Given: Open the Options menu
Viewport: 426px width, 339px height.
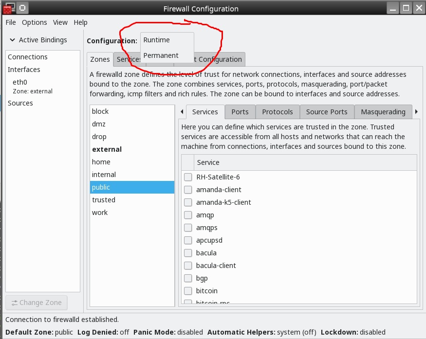Looking at the screenshot, I should pyautogui.click(x=34, y=22).
